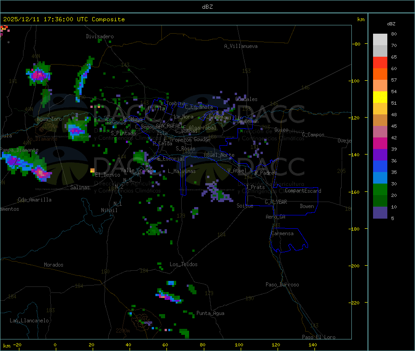
Task: Click the magenta 42-39 dBZ legend swatch
Action: coord(380,143)
